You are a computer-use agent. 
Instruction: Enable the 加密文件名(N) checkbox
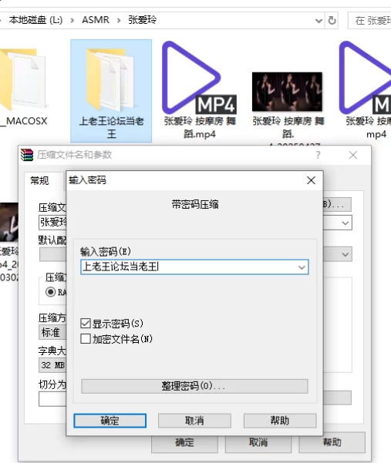(x=86, y=339)
